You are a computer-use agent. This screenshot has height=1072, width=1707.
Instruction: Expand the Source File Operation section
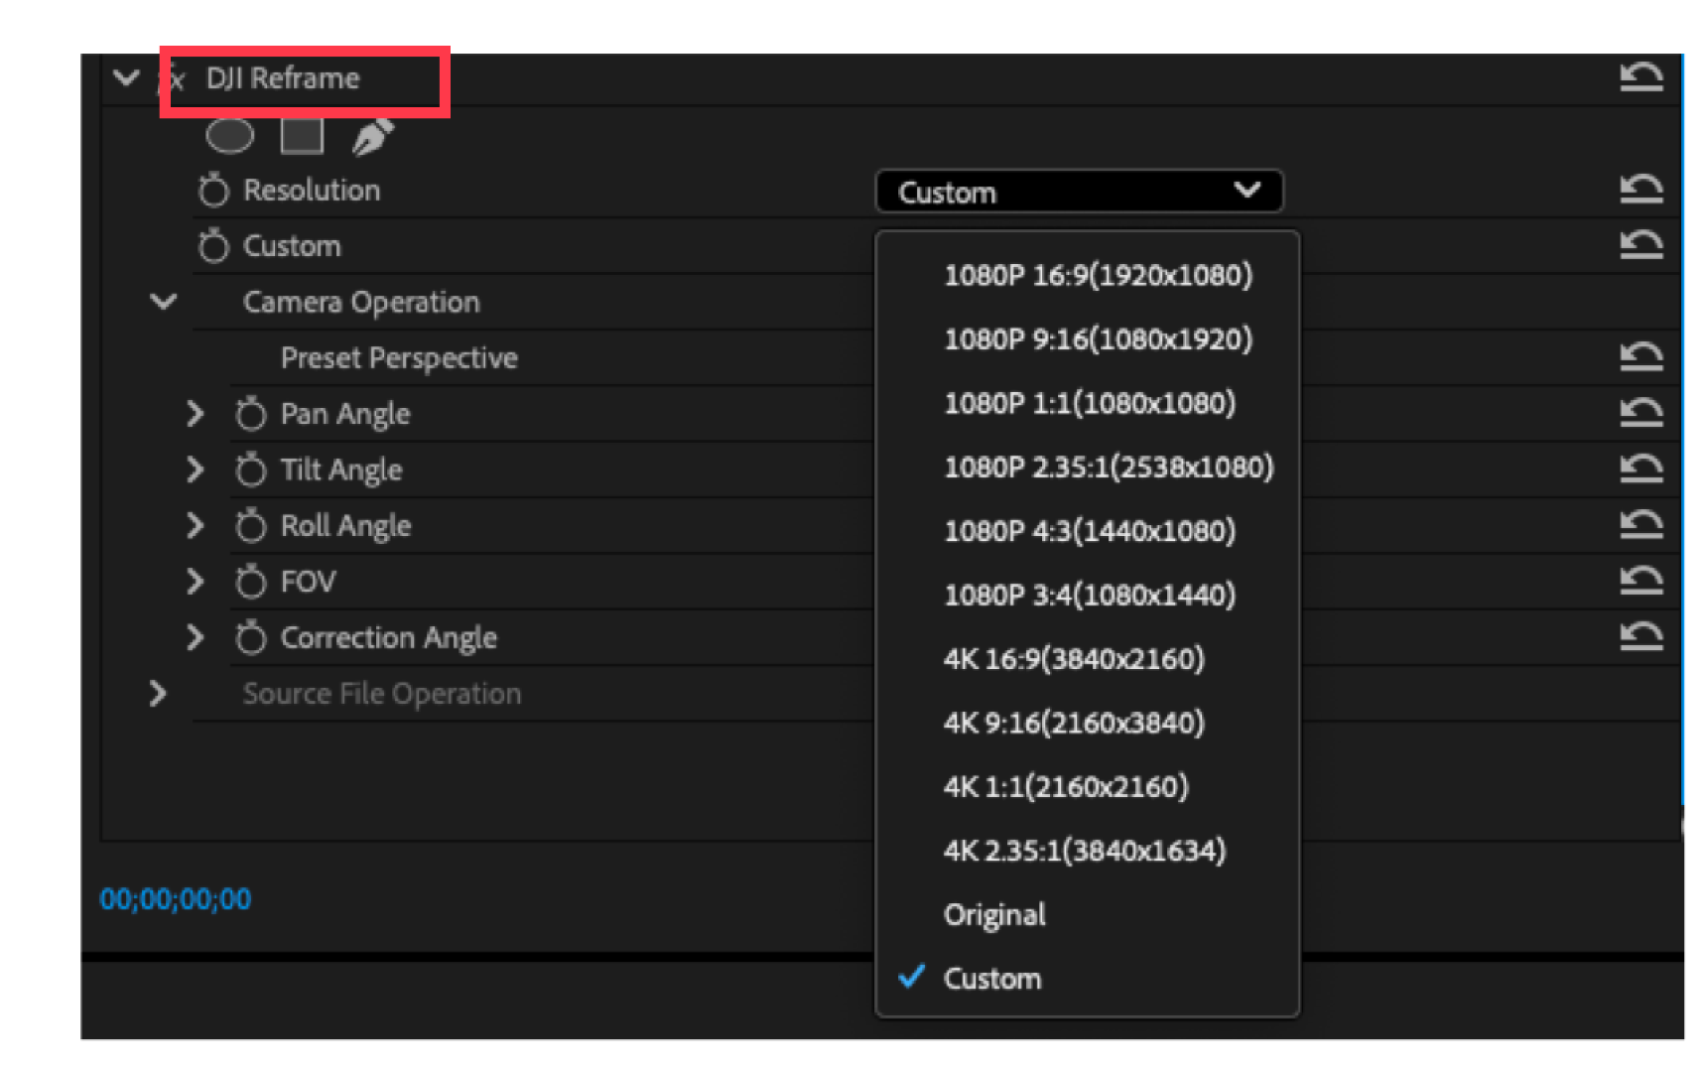(158, 693)
